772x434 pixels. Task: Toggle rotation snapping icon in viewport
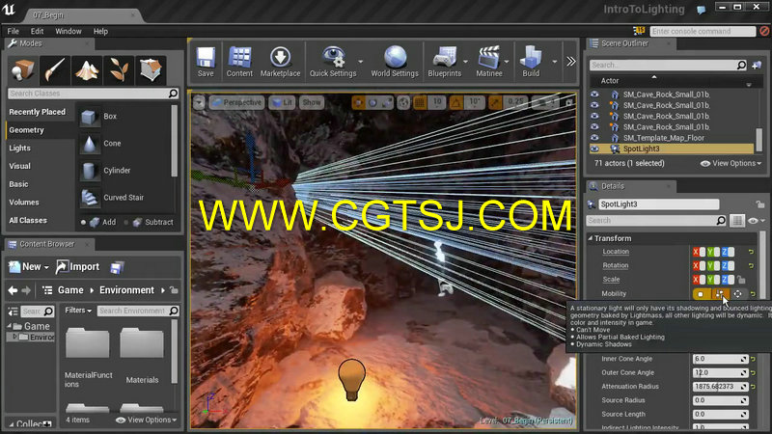pyautogui.click(x=455, y=102)
